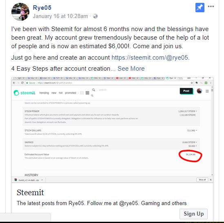Click the public globe privacy icon

tap(95, 16)
